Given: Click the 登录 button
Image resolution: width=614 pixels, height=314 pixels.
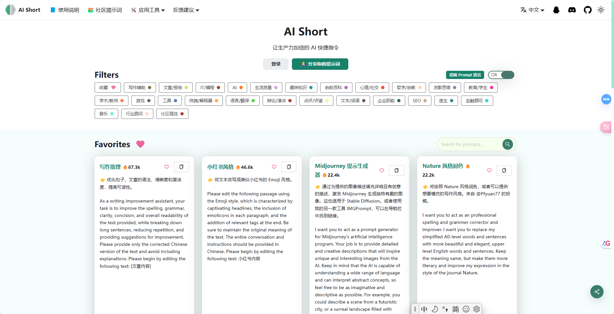Looking at the screenshot, I should [276, 64].
